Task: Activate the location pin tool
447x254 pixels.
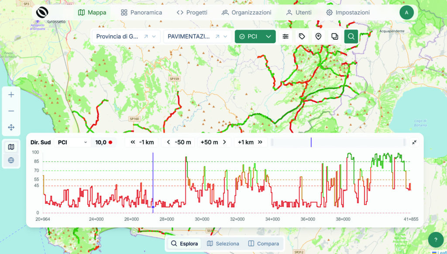Action: coord(318,37)
